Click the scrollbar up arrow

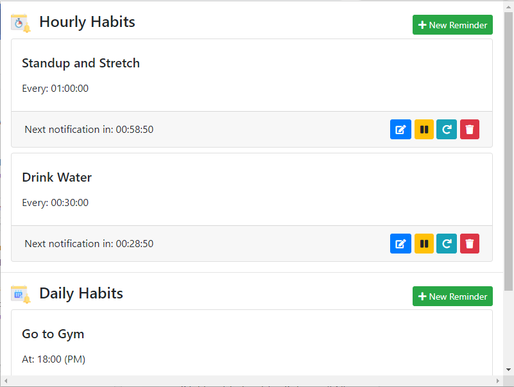point(509,6)
